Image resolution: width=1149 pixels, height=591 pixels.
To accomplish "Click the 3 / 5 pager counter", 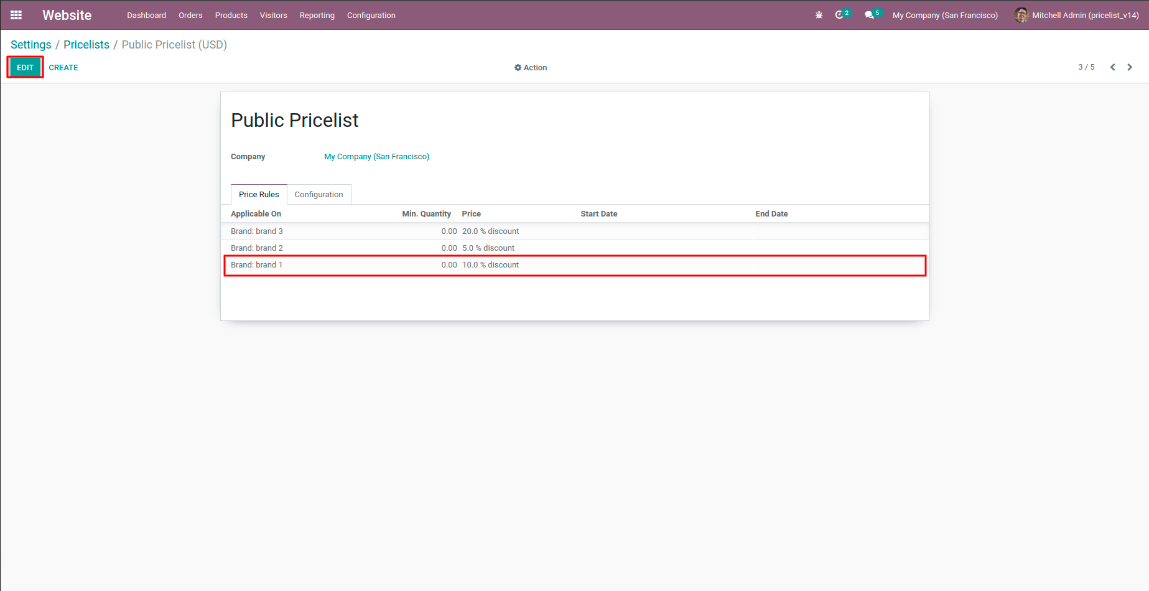I will [1086, 67].
